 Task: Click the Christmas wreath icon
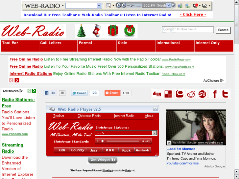pyautogui.click(x=130, y=31)
